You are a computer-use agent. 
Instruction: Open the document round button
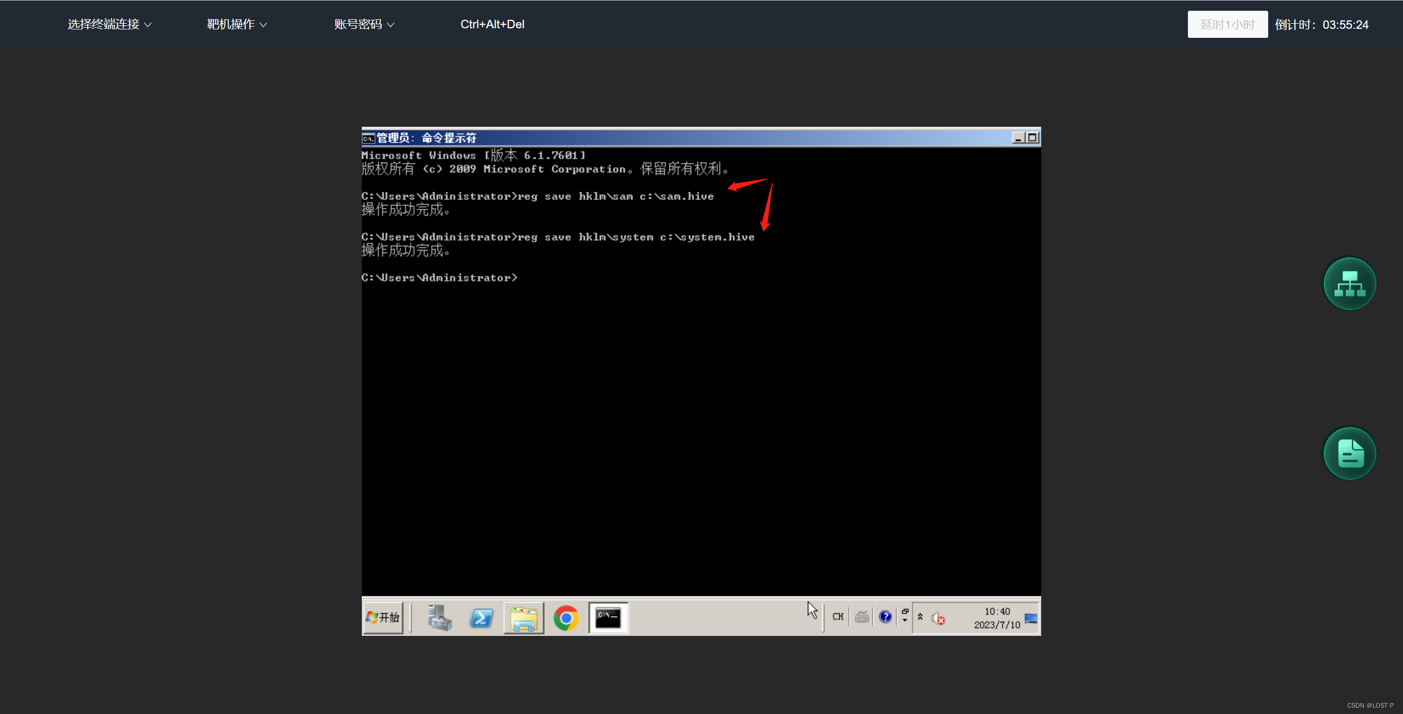[1349, 453]
